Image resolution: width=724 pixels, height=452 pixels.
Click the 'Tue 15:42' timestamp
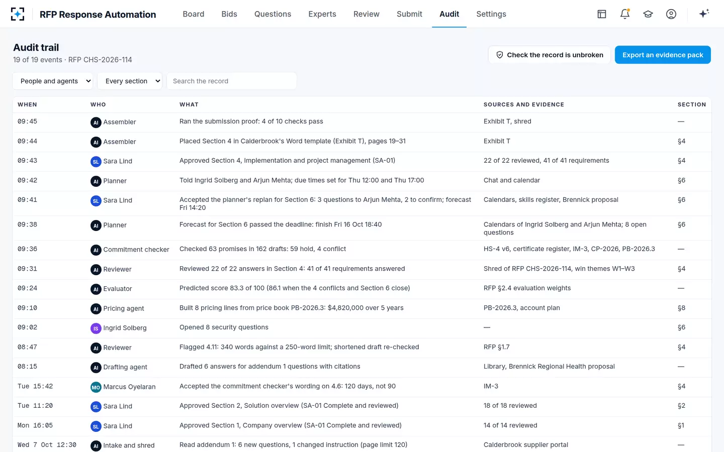[x=35, y=386]
